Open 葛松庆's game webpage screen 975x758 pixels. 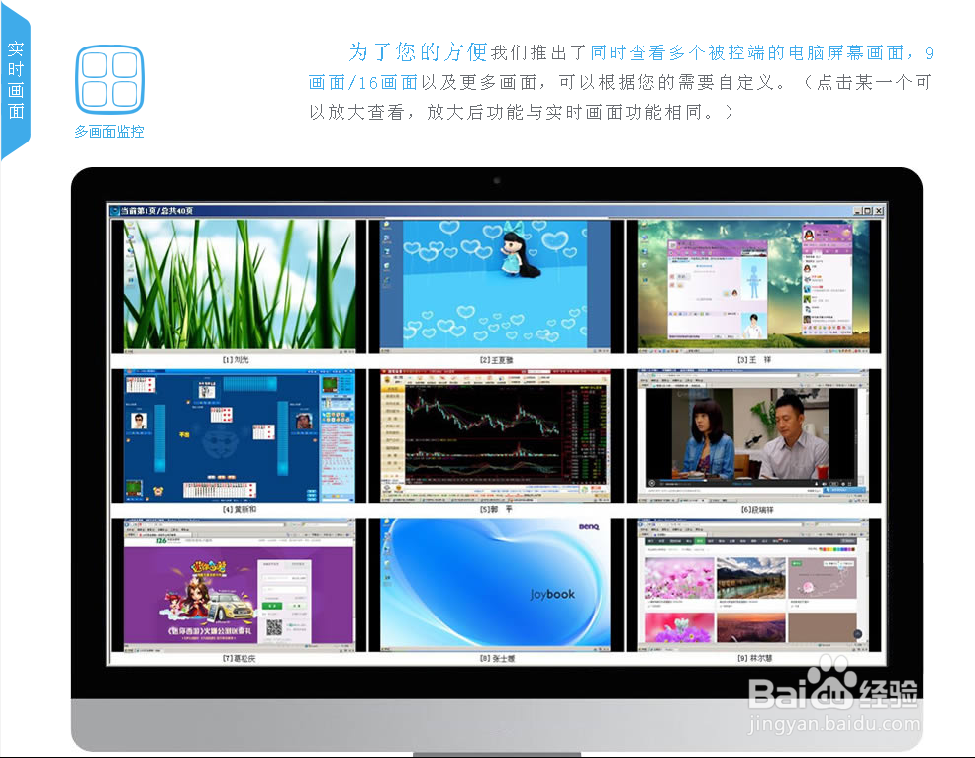(x=236, y=582)
